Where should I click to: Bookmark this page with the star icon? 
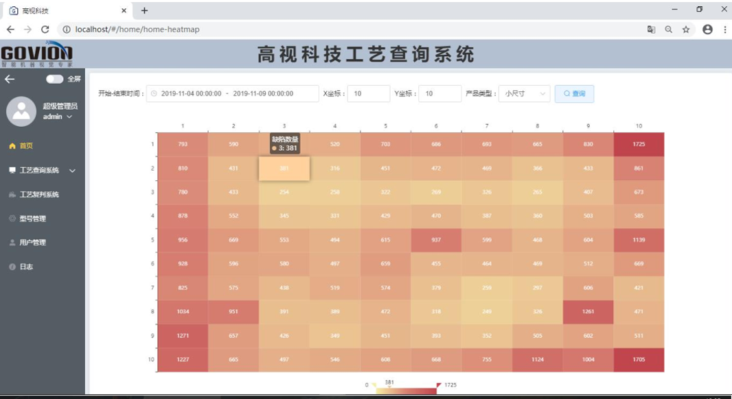click(x=686, y=29)
